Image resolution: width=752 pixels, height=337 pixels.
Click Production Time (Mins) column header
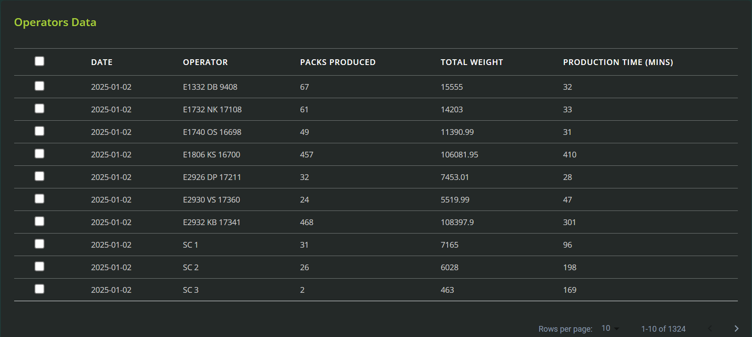[618, 62]
